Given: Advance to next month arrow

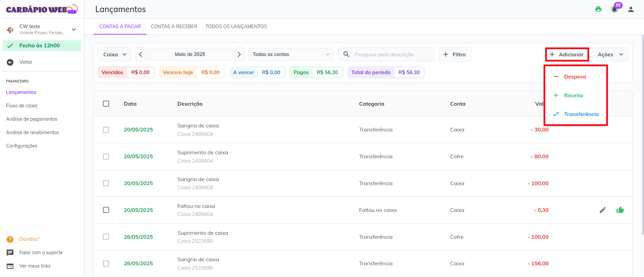Looking at the screenshot, I should click(x=239, y=54).
